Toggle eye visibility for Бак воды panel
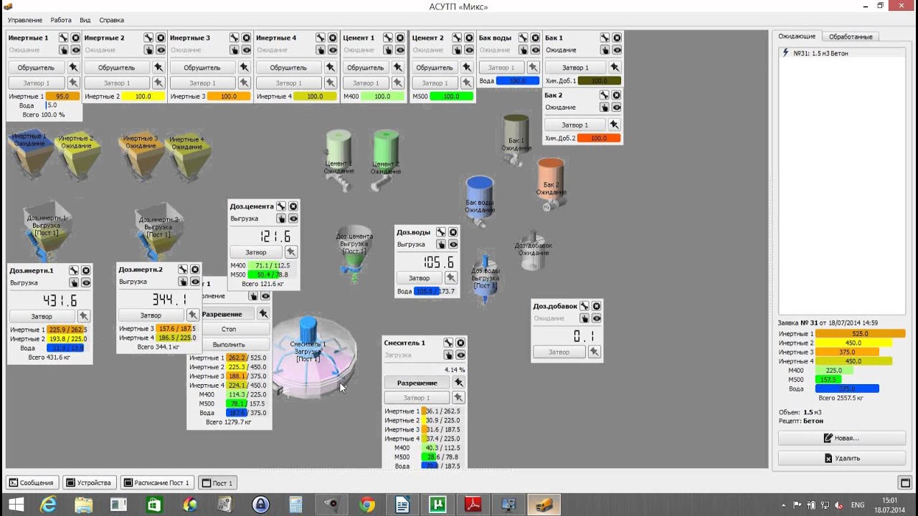918x516 pixels. [536, 49]
